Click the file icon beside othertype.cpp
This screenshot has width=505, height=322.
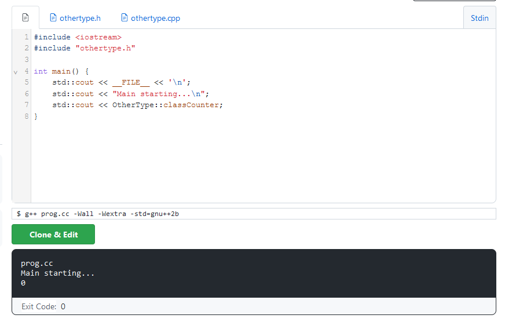click(124, 18)
